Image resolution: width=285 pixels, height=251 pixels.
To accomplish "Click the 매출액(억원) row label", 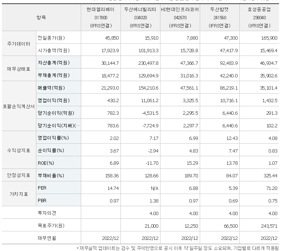I will pyautogui.click(x=51, y=88).
